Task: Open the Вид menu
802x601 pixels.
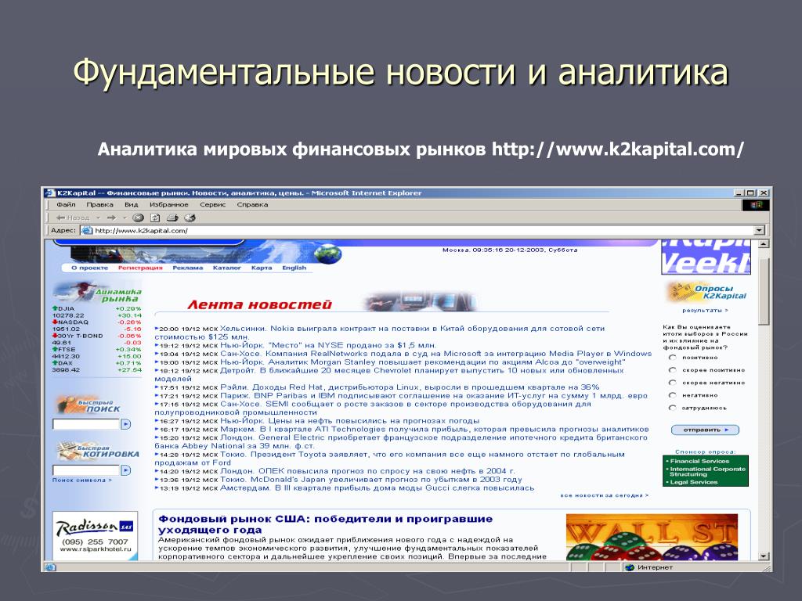Action: (x=132, y=204)
